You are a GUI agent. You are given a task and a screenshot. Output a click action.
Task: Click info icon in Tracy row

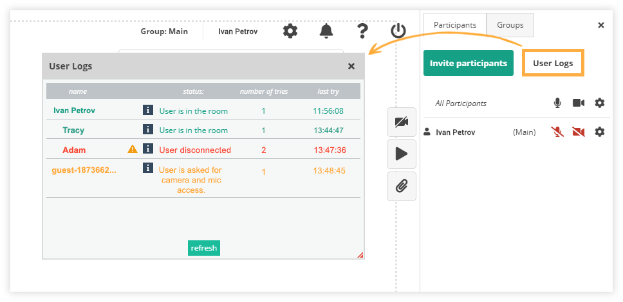point(148,129)
